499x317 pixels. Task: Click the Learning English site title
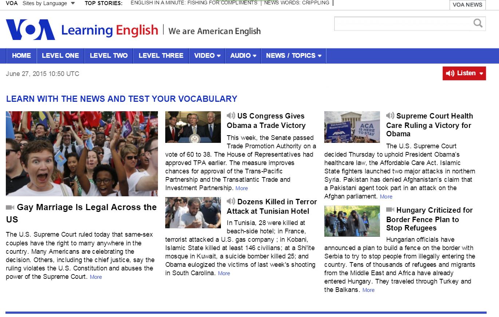click(110, 30)
